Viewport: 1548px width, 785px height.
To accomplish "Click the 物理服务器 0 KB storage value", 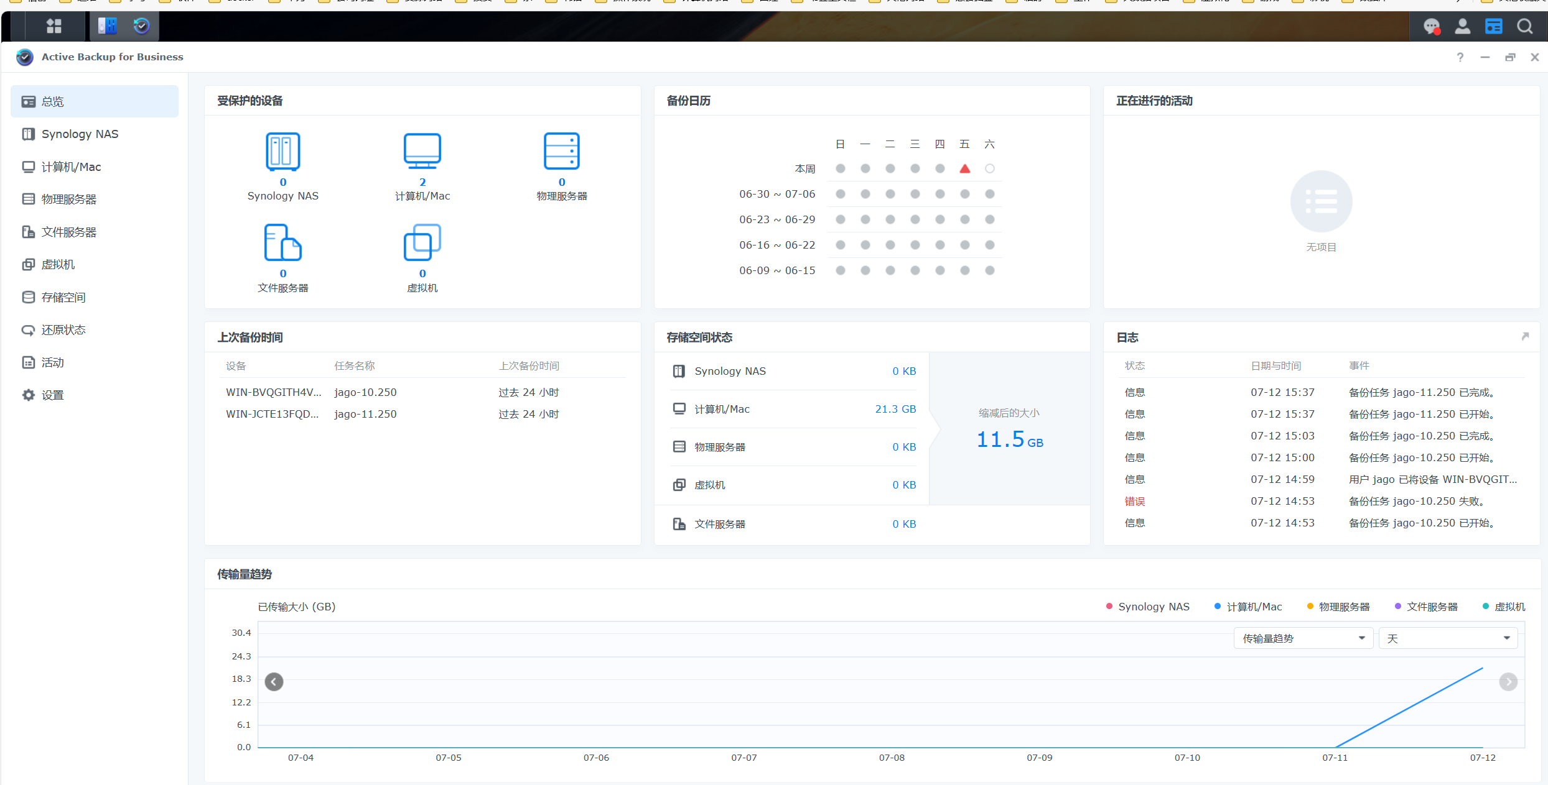I will pyautogui.click(x=904, y=447).
